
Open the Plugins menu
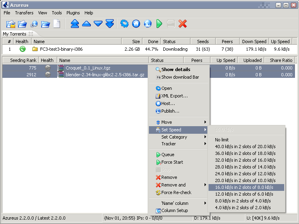pyautogui.click(x=73, y=13)
